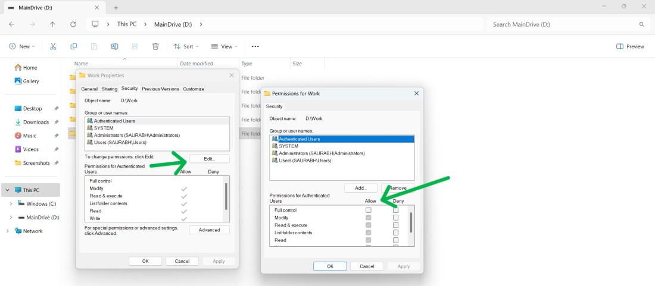The width and height of the screenshot is (655, 286).
Task: Click the Share icon in toolbar
Action: (135, 46)
